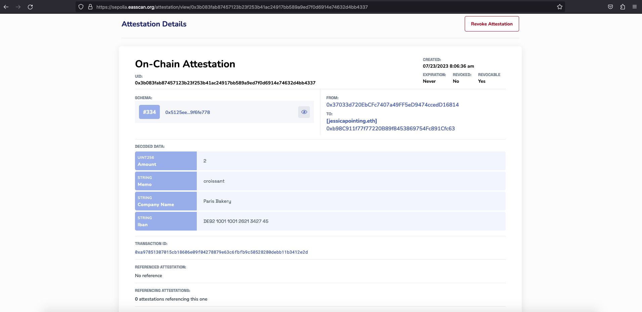Open FROM address 0x37033d72...D16814
Image resolution: width=642 pixels, height=312 pixels.
click(x=393, y=105)
